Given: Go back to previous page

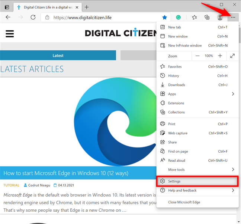Looking at the screenshot, I should point(8,17).
